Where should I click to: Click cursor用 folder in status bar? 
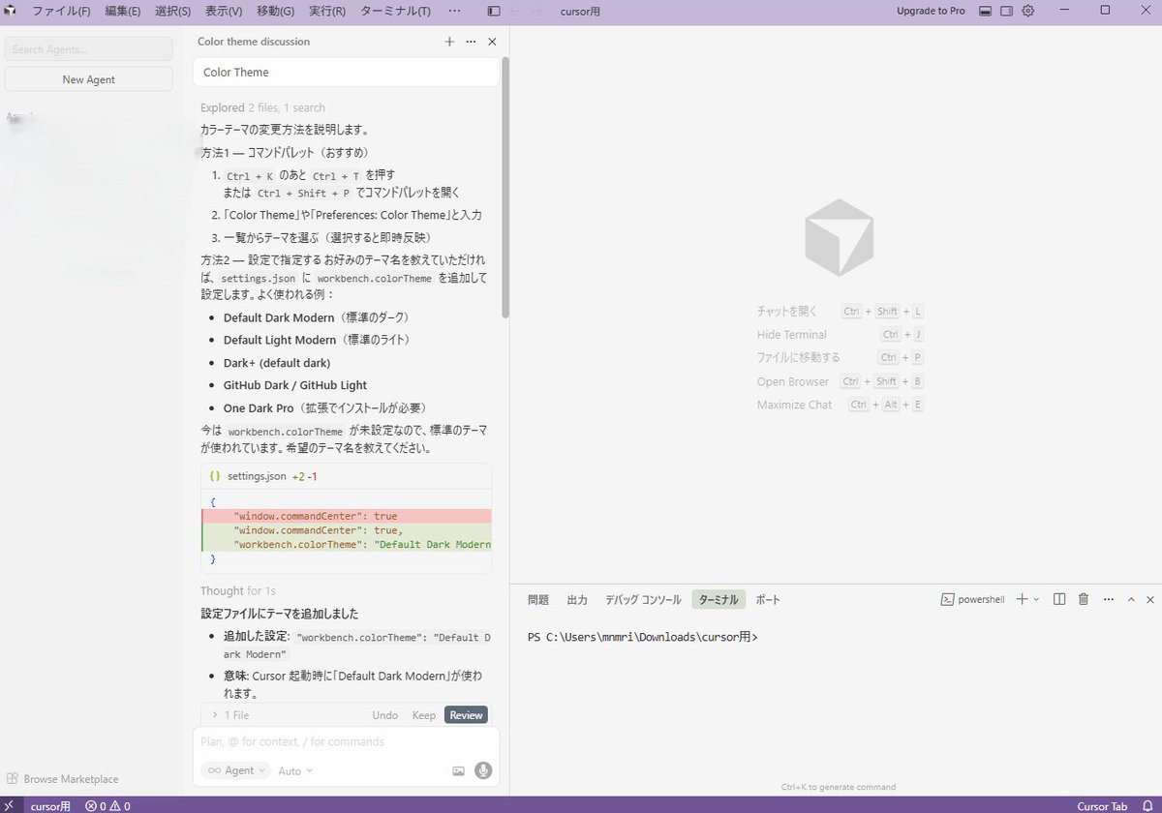pos(50,805)
